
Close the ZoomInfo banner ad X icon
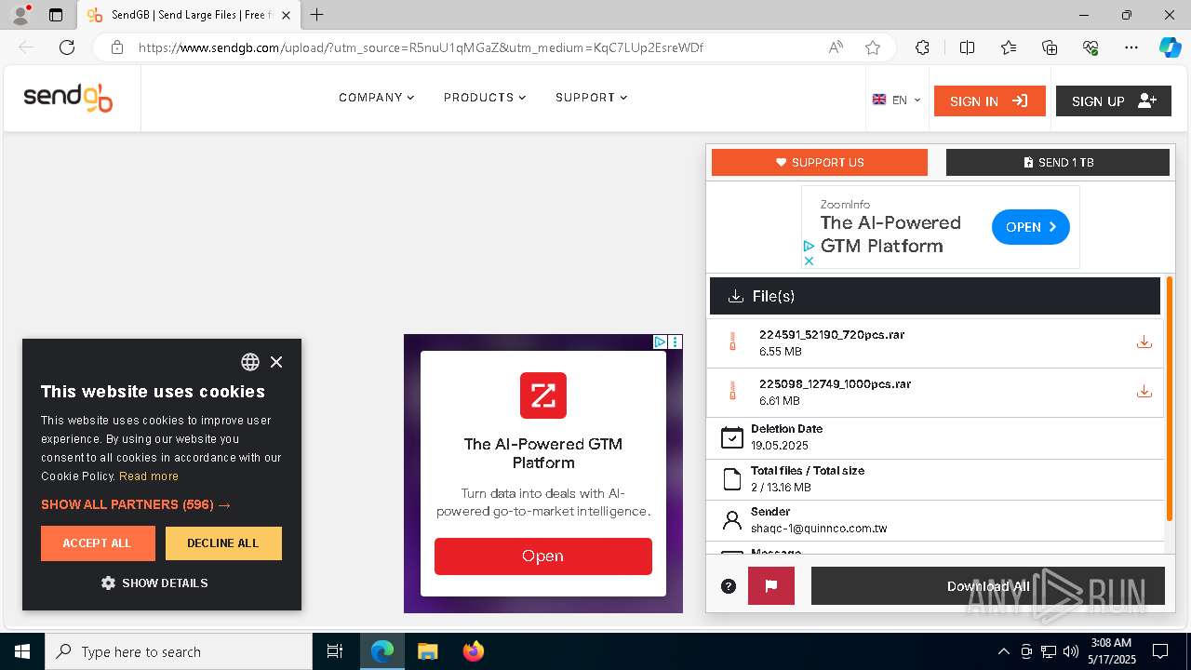pyautogui.click(x=809, y=261)
